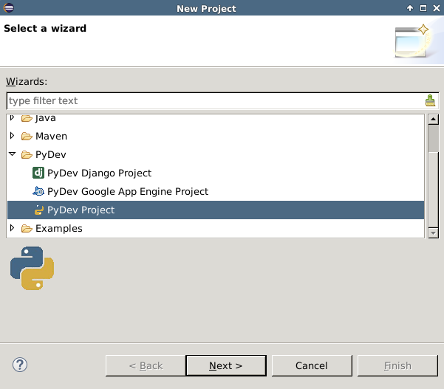Select the PyDev category label
Viewport: 444px width, 389px height.
pyautogui.click(x=51, y=155)
